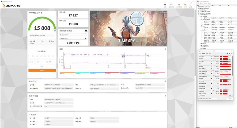Open the Tools menu in HWMonitor
237x128 pixels.
[x=205, y=4]
